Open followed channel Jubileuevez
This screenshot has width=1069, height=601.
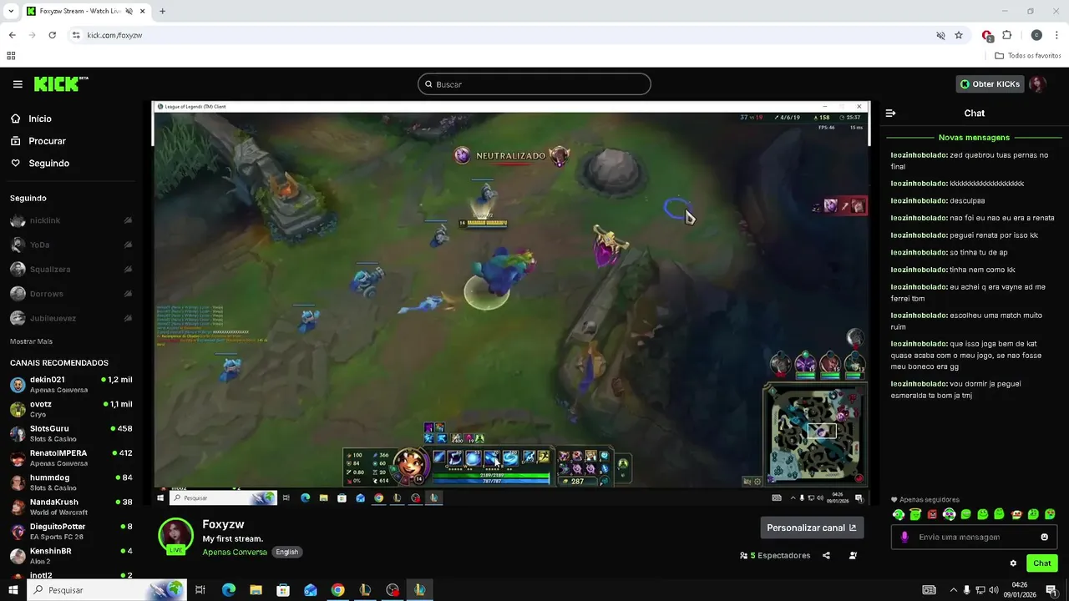pos(70,318)
